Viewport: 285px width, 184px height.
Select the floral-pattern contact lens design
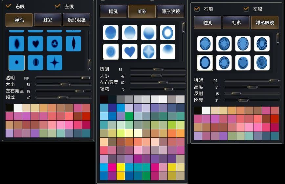(x=224, y=63)
